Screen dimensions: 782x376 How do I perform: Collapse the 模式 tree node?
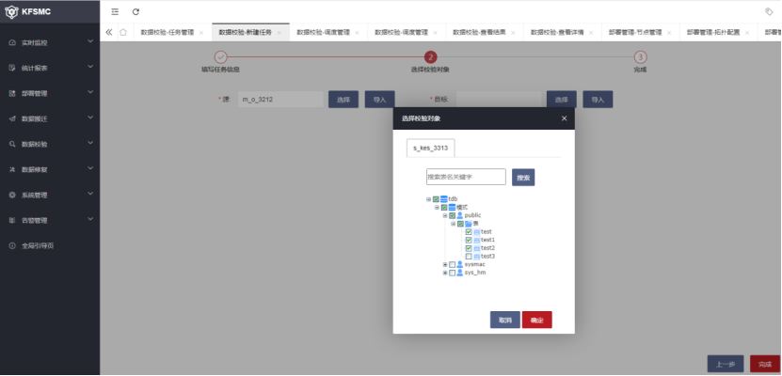tap(437, 207)
